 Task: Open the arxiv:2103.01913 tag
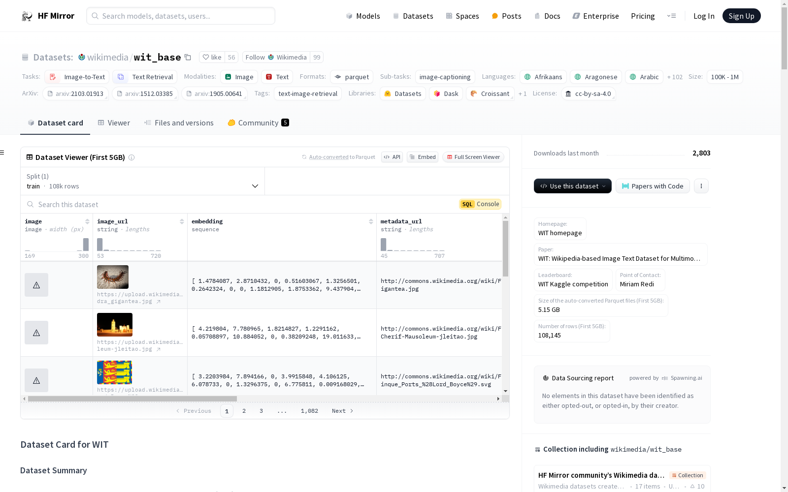click(75, 93)
